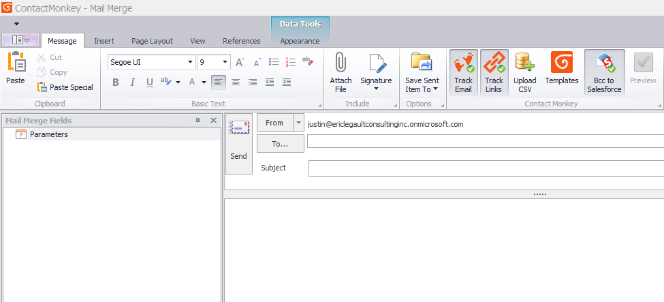Open the application menu button
This screenshot has width=664, height=302.
(x=20, y=40)
